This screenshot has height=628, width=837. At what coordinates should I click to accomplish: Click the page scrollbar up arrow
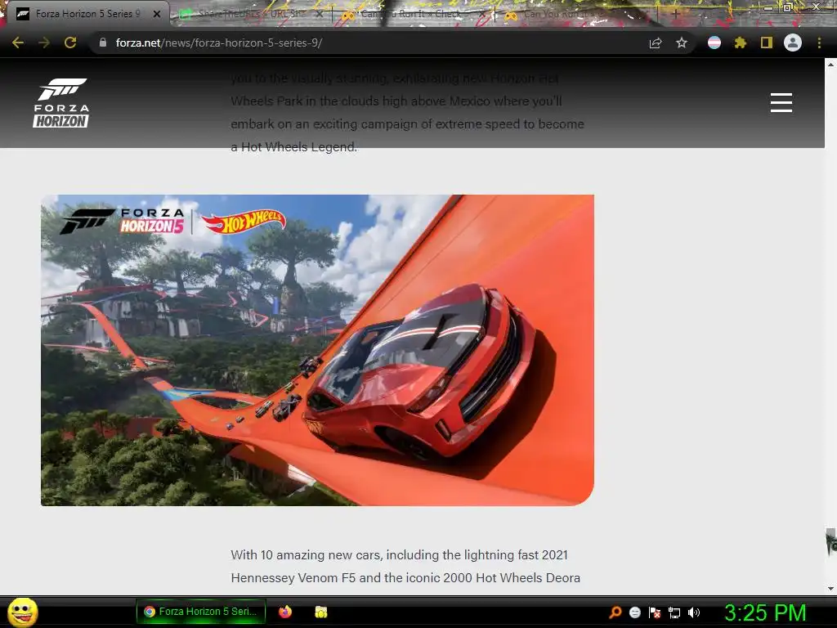point(830,64)
